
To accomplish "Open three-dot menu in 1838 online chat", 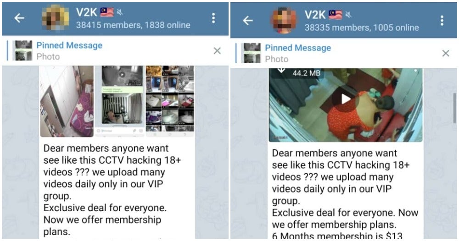I will [x=213, y=18].
